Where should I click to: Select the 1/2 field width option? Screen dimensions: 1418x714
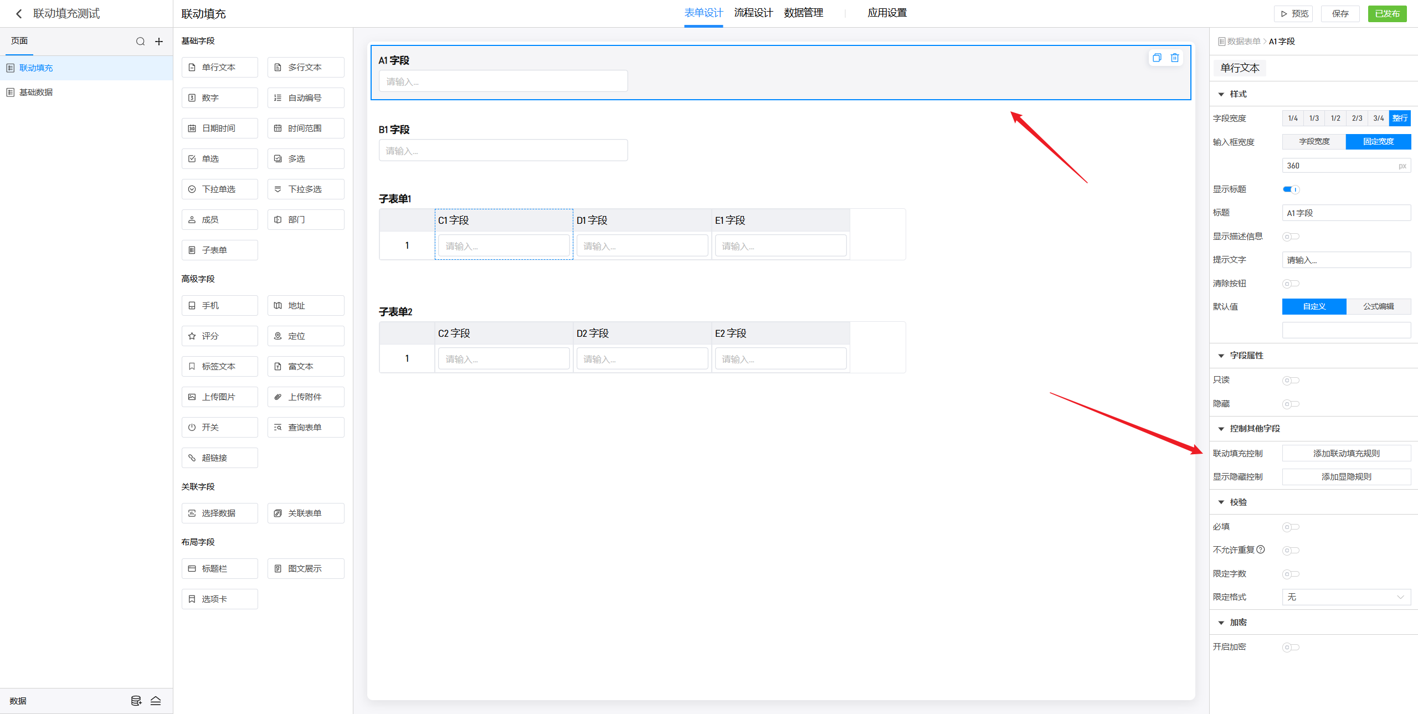point(1335,118)
